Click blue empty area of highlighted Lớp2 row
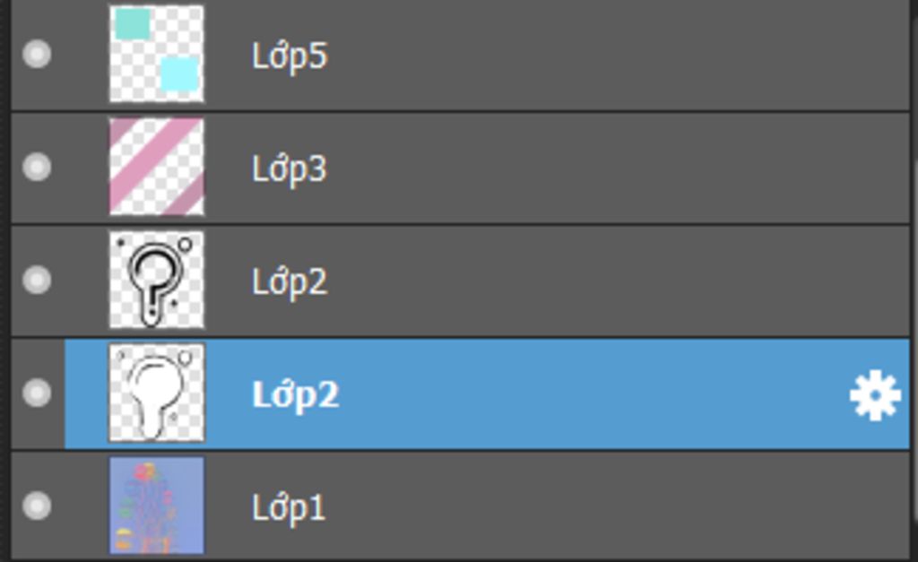The width and height of the screenshot is (918, 562). click(x=585, y=393)
